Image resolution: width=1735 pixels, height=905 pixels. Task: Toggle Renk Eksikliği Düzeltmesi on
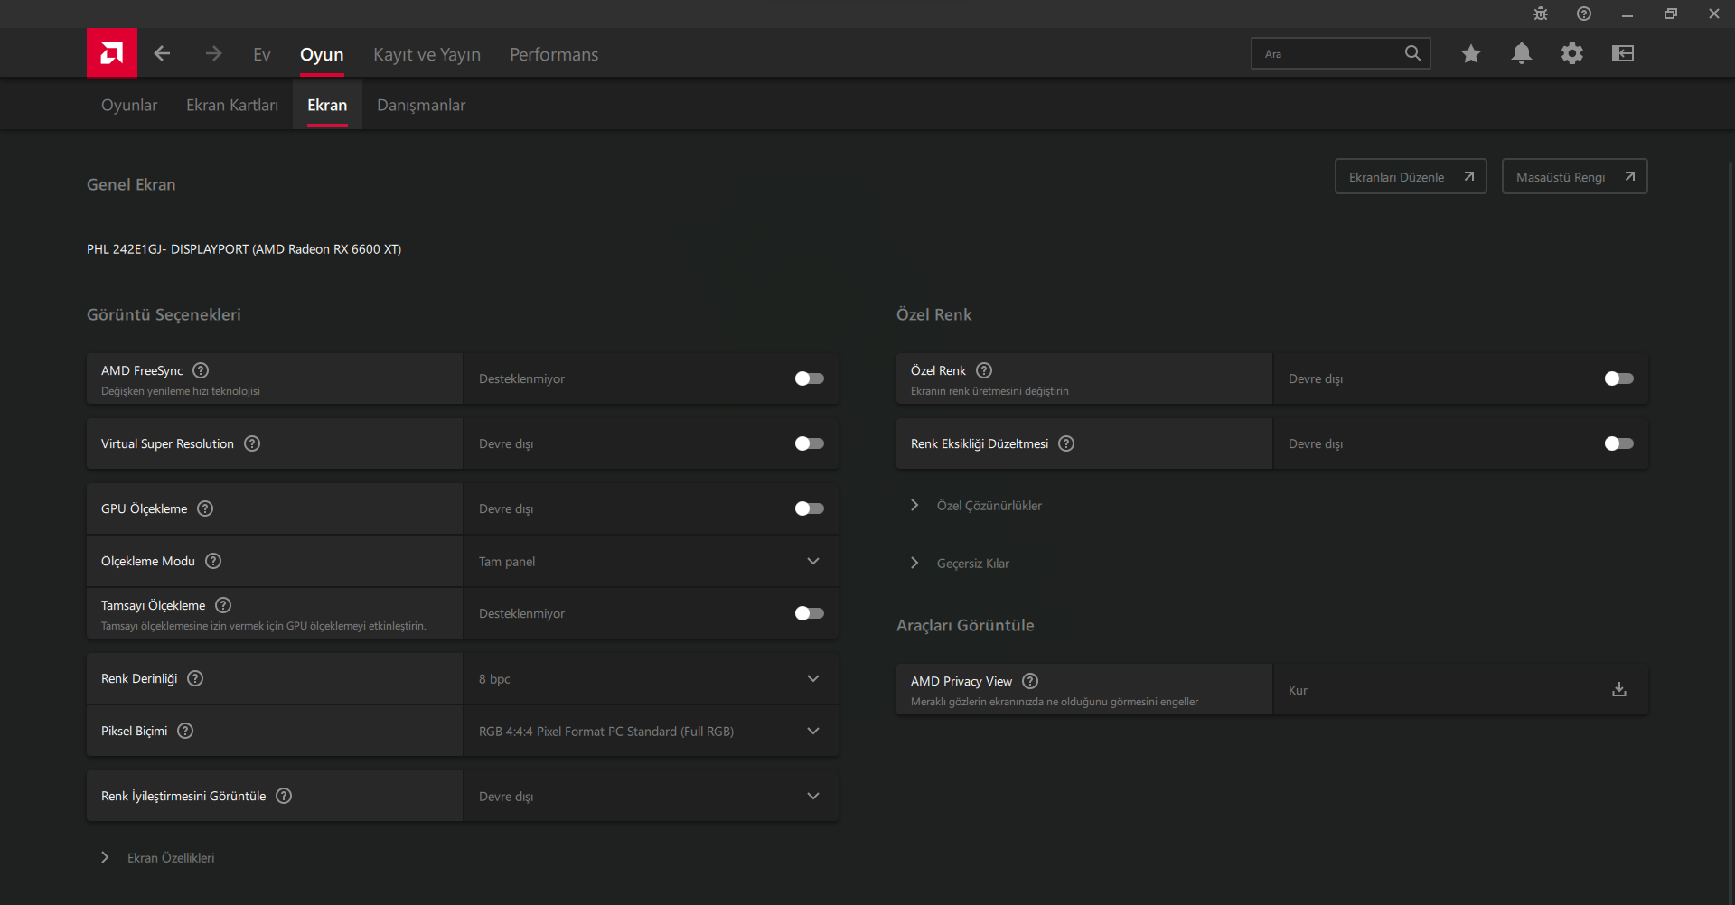(1618, 443)
